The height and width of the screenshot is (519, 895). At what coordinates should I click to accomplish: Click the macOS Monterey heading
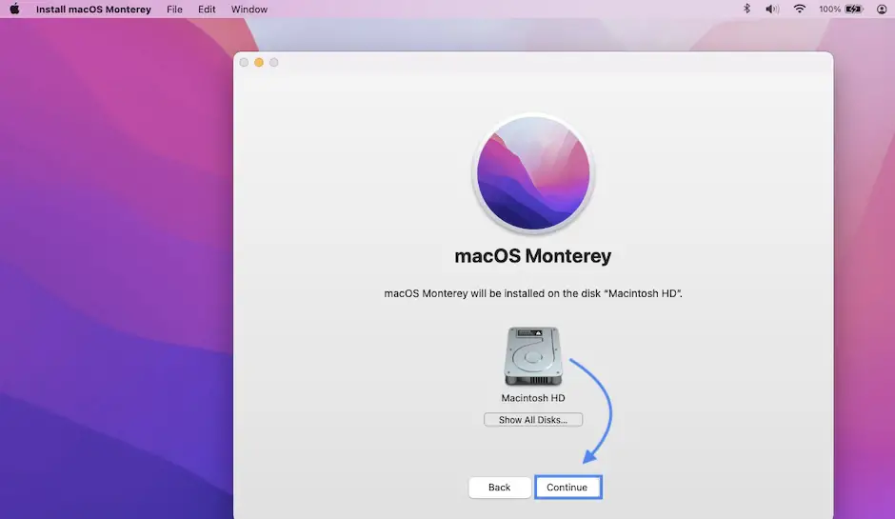533,256
